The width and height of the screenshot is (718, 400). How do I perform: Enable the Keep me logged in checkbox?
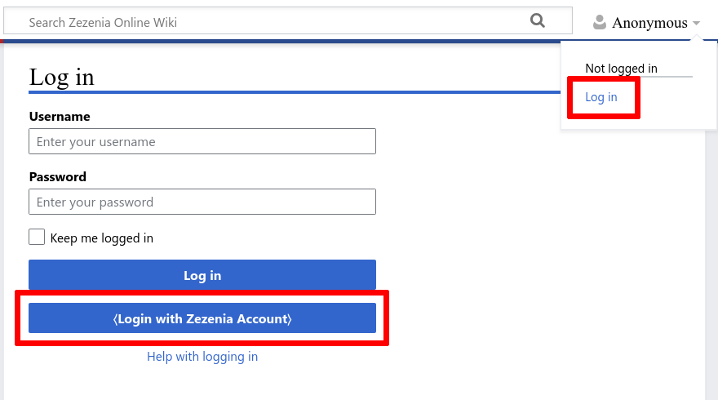coord(37,238)
